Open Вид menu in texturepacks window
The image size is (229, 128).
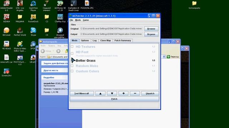point(59,46)
